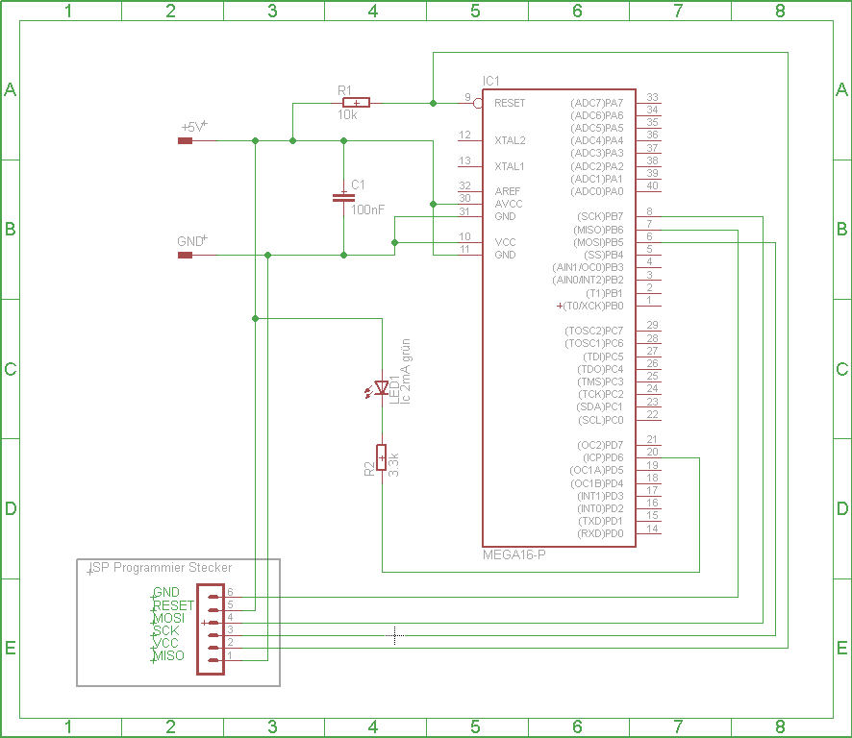Click the 'Ic 2mA grün' label
852x738 pixels.
(406, 372)
